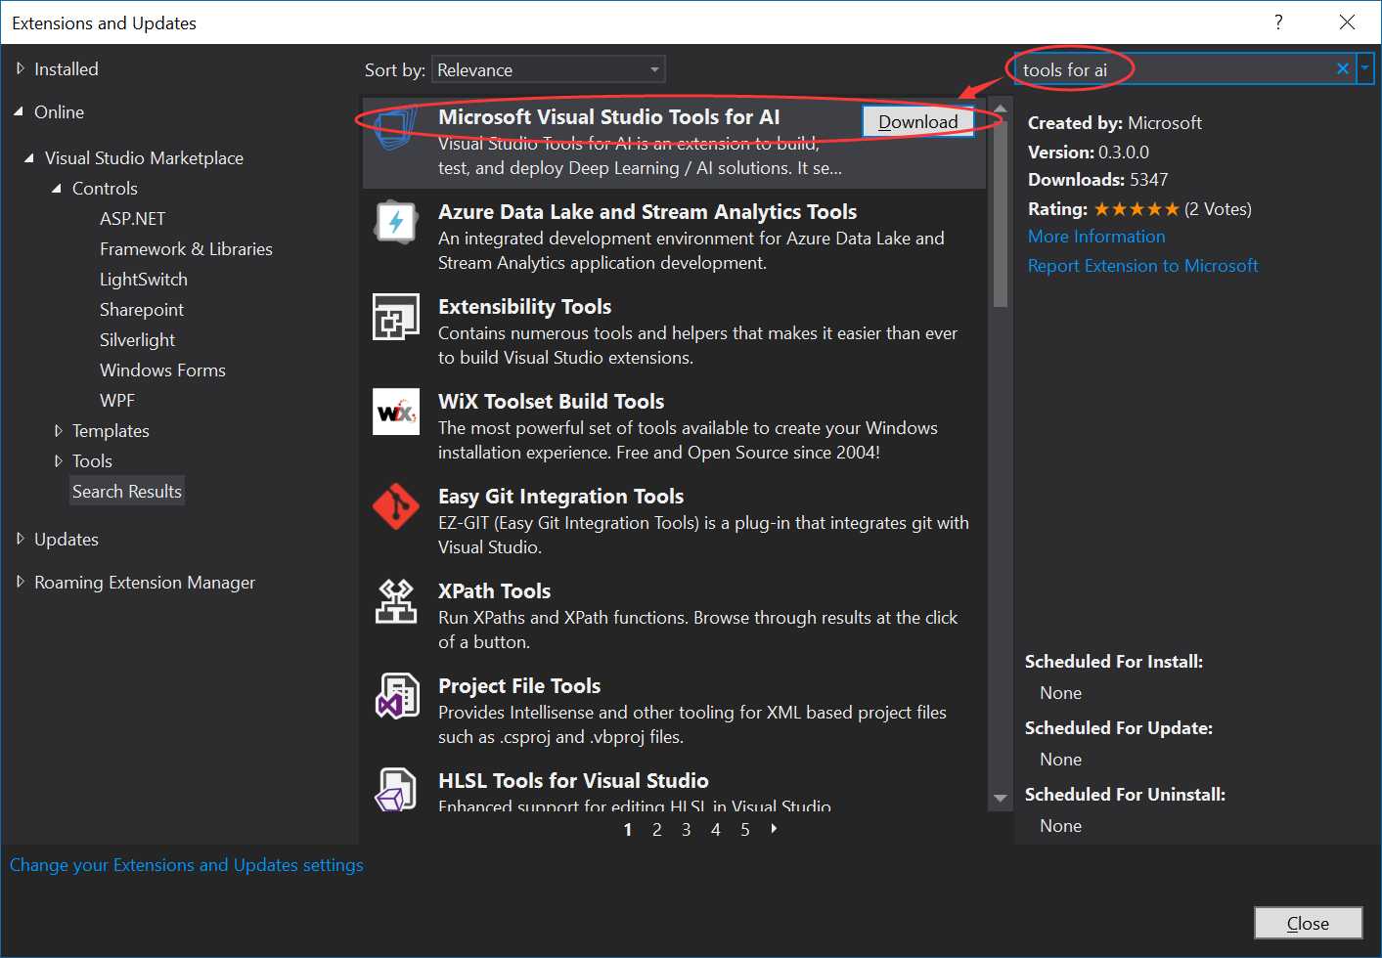
Task: Open Change your Extensions and Updates settings
Action: pyautogui.click(x=186, y=864)
